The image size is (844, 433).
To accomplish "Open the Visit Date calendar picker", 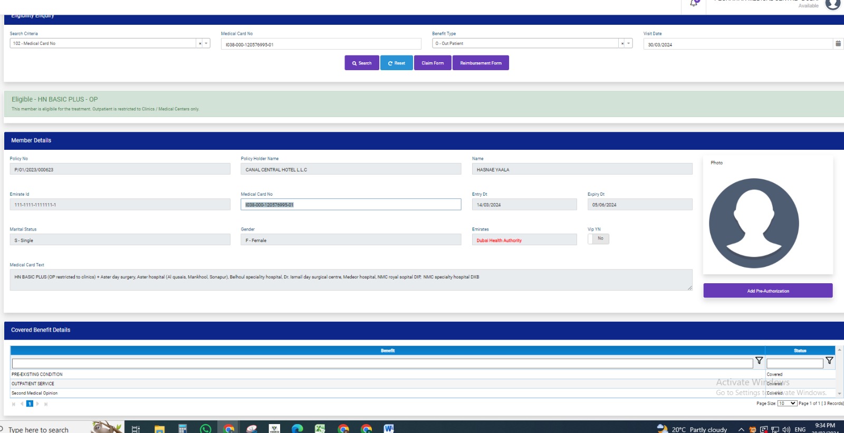I will point(838,44).
